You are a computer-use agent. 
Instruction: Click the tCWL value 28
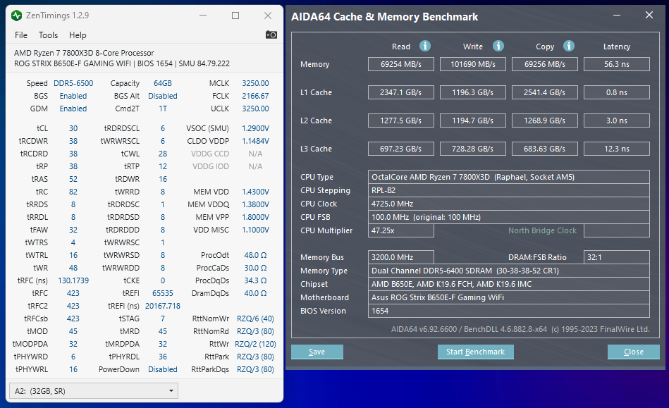[163, 154]
